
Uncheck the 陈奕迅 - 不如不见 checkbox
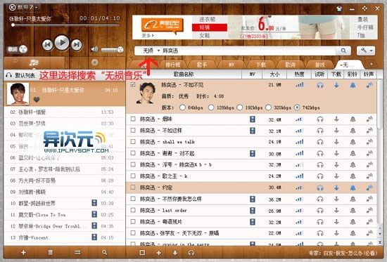pyautogui.click(x=133, y=85)
